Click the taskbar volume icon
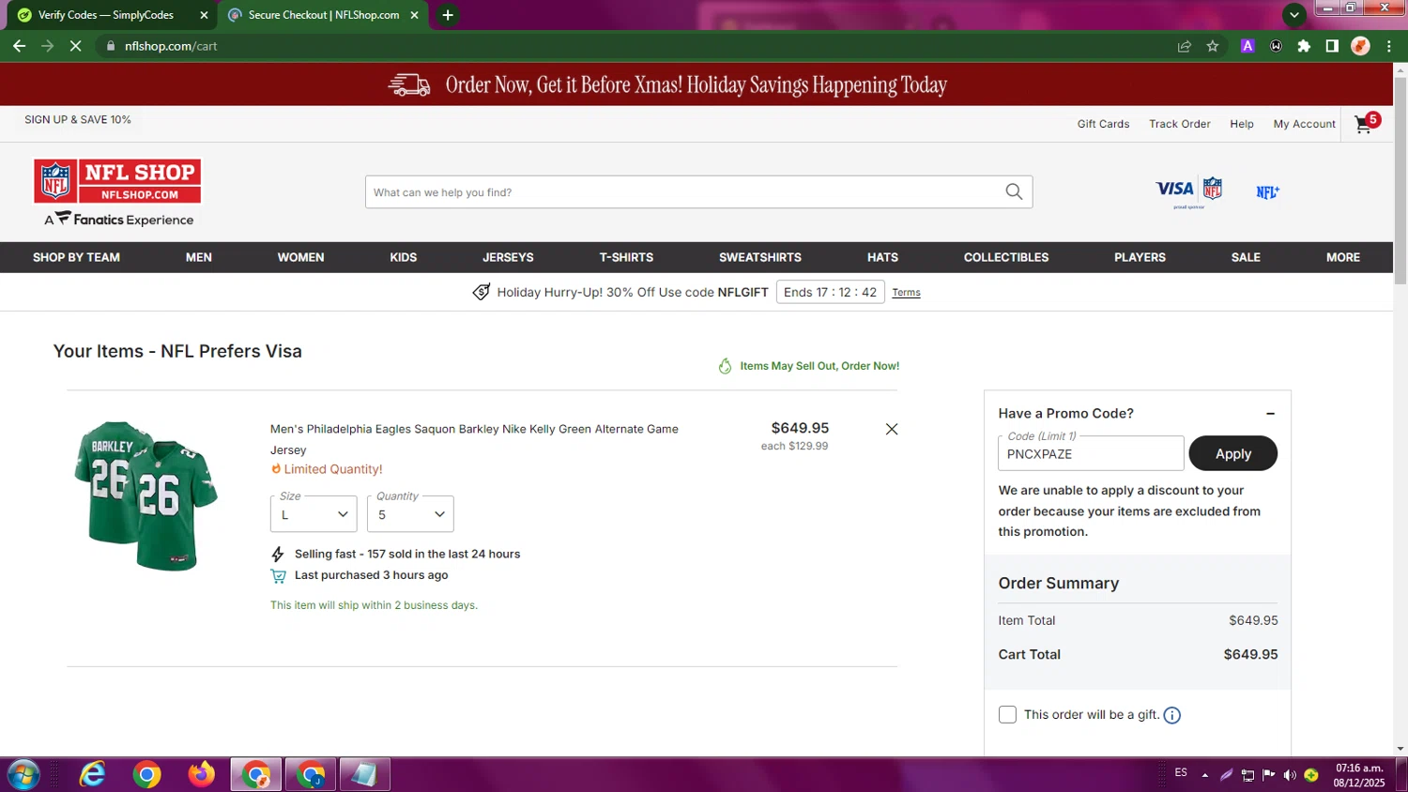Viewport: 1408px width, 792px height. pyautogui.click(x=1290, y=774)
